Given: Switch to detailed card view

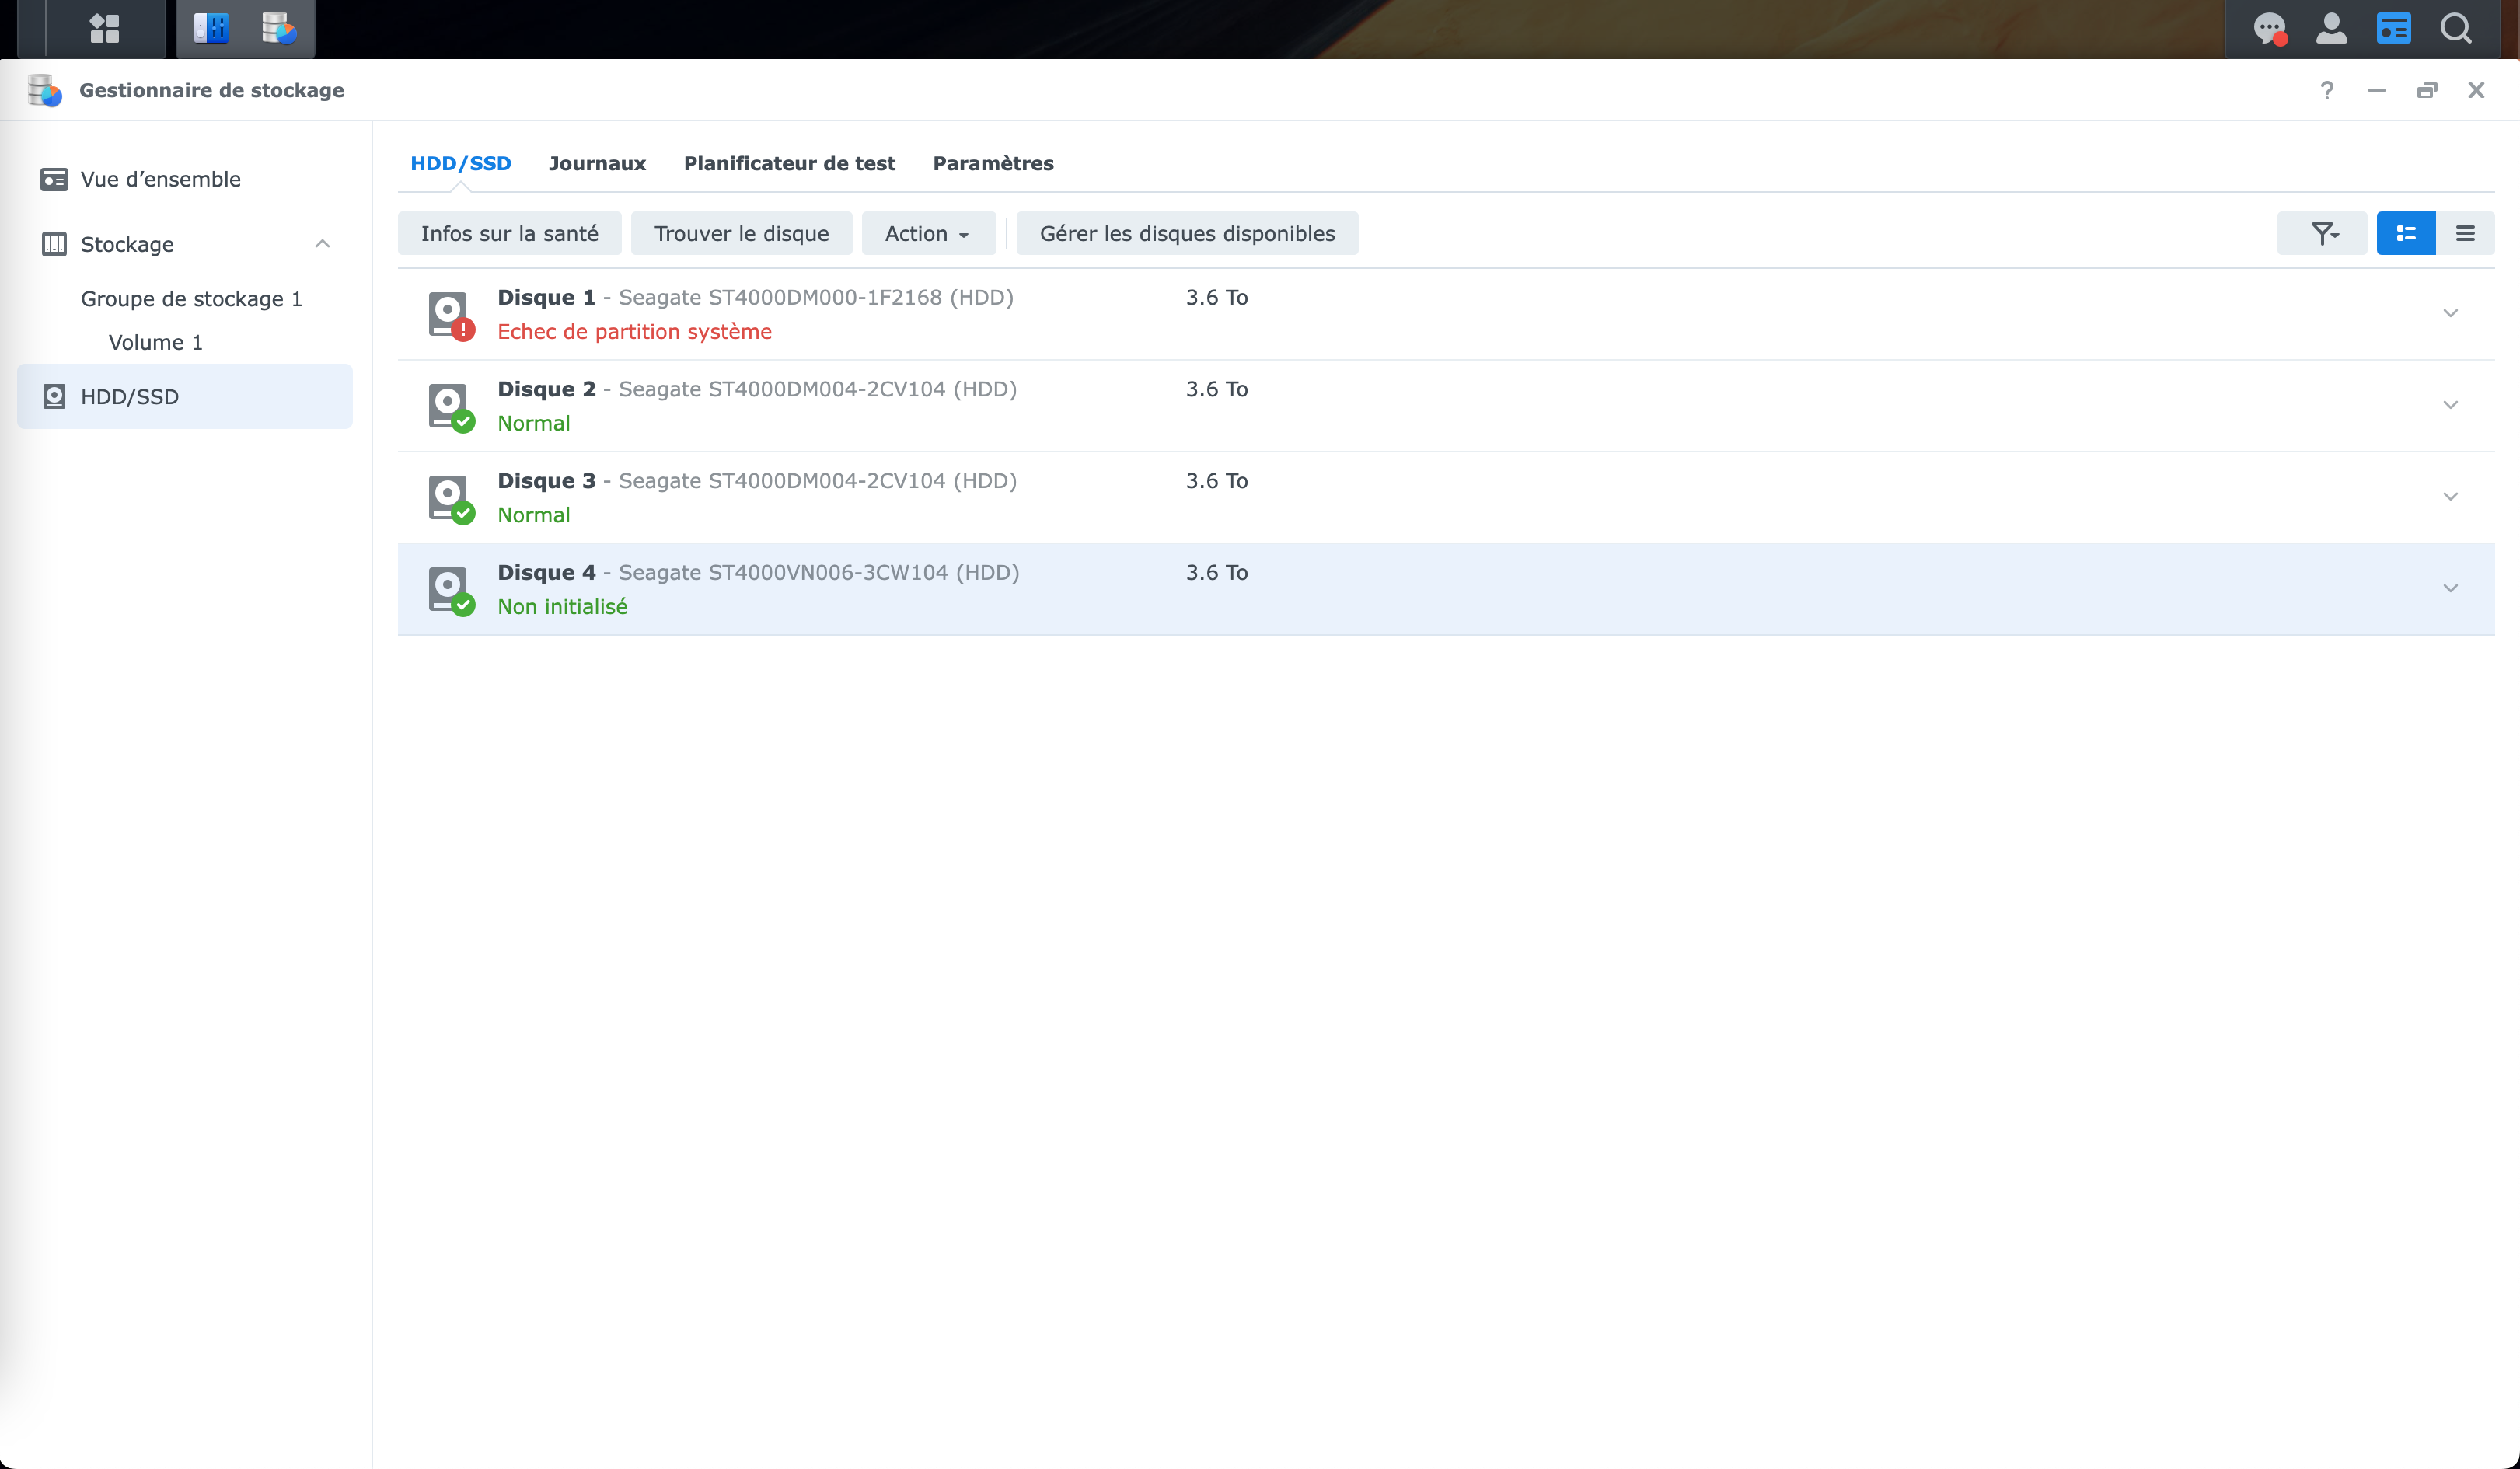Looking at the screenshot, I should [2406, 233].
